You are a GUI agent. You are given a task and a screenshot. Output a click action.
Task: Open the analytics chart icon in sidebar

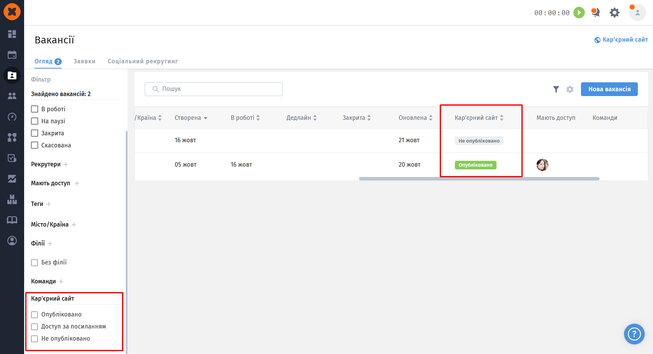click(12, 179)
